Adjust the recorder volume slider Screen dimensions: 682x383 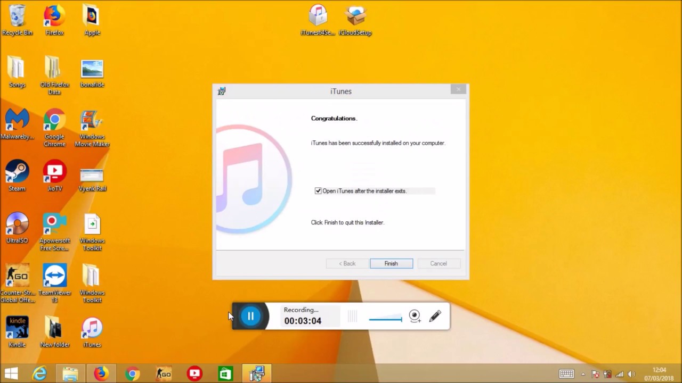click(x=385, y=319)
